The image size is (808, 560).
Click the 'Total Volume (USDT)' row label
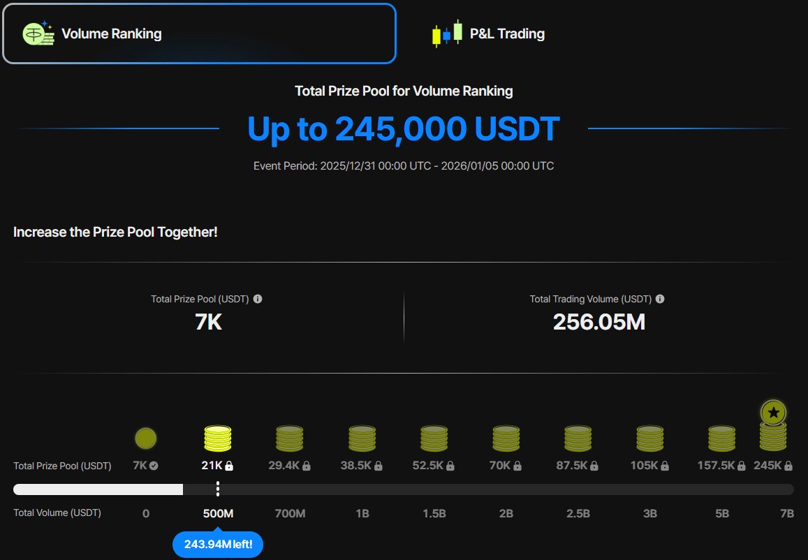(57, 513)
